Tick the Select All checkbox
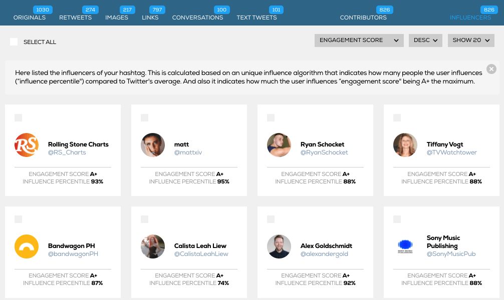Viewport: 504px width, 300px height. [14, 41]
